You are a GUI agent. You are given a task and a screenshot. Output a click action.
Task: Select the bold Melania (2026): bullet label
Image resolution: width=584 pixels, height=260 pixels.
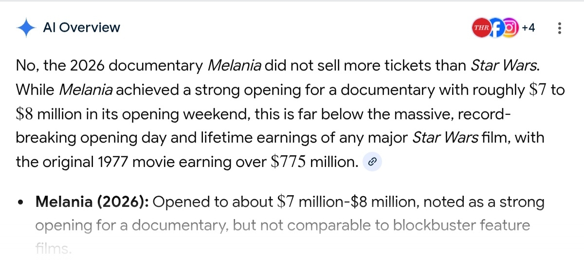coord(92,202)
